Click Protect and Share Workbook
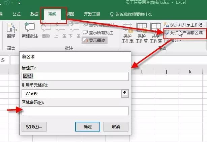This screenshot has width=207, height=142. click(x=183, y=25)
